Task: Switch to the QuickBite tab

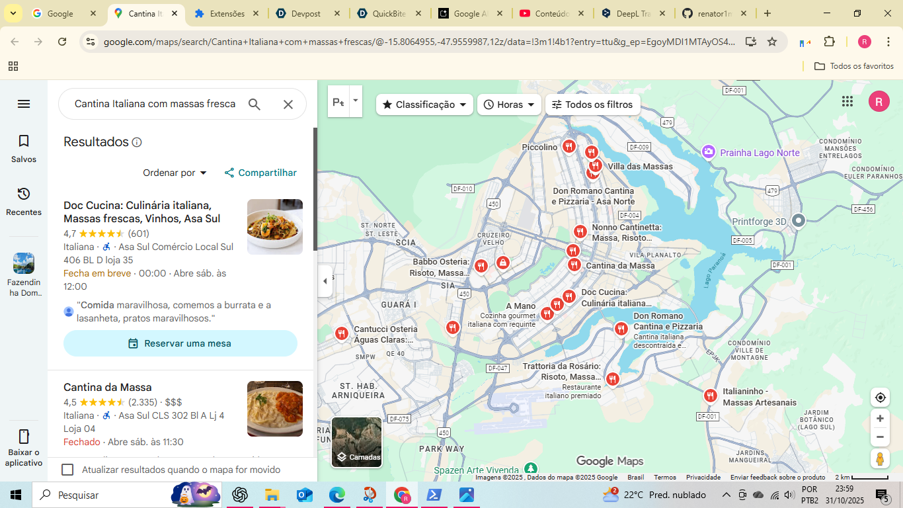Action: click(x=389, y=13)
